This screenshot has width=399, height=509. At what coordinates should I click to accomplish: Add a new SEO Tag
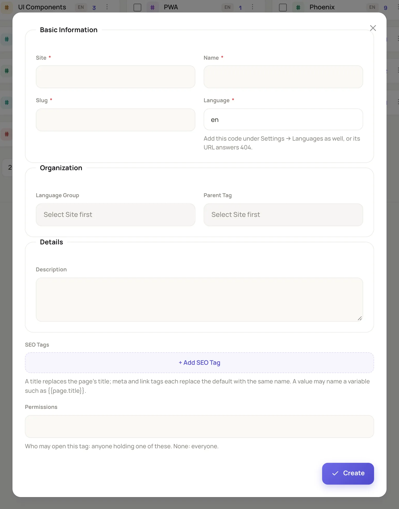coord(199,363)
